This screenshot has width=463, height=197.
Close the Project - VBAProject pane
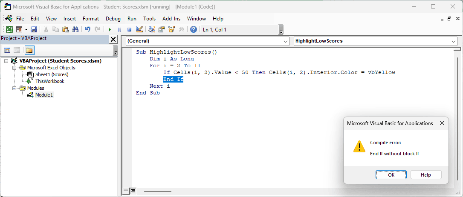coord(113,39)
